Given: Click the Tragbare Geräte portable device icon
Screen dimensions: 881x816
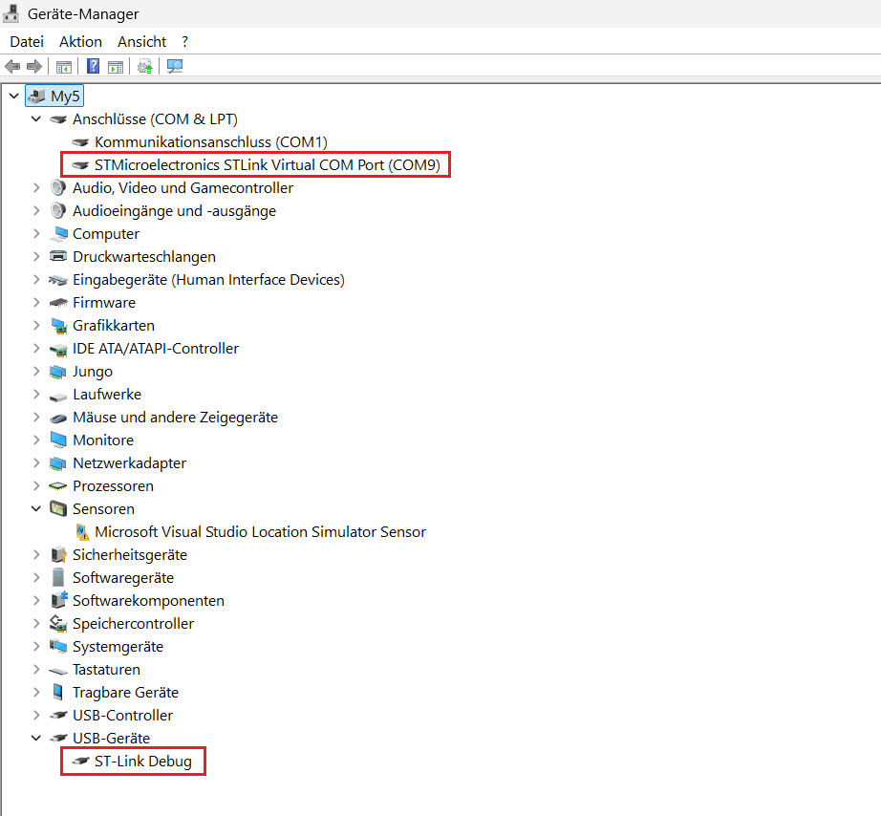Looking at the screenshot, I should point(58,692).
